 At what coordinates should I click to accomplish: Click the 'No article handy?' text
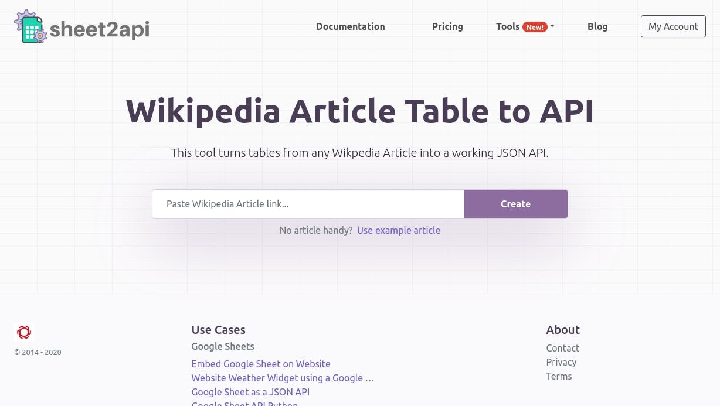(x=316, y=230)
